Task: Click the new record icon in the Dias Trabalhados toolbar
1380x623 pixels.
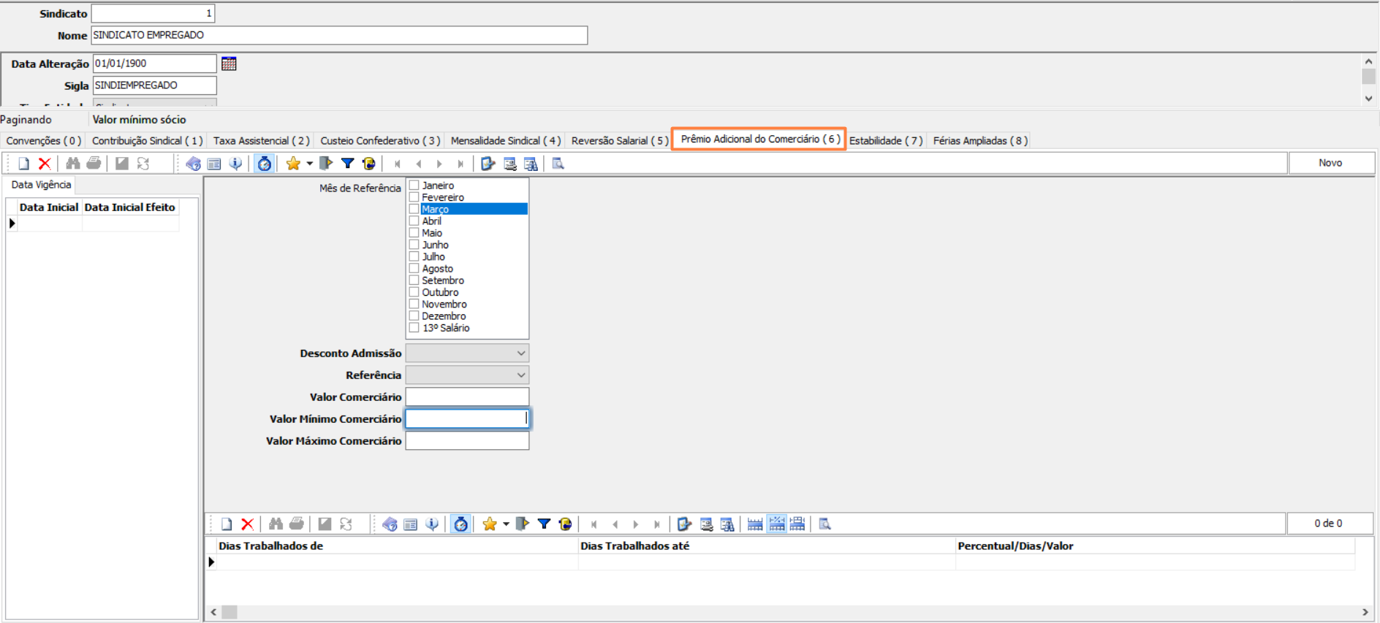Action: click(227, 524)
